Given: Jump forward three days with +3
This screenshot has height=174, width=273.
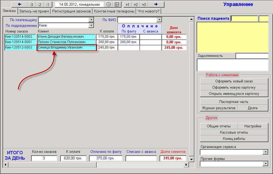Looking at the screenshot, I should click(144, 5).
